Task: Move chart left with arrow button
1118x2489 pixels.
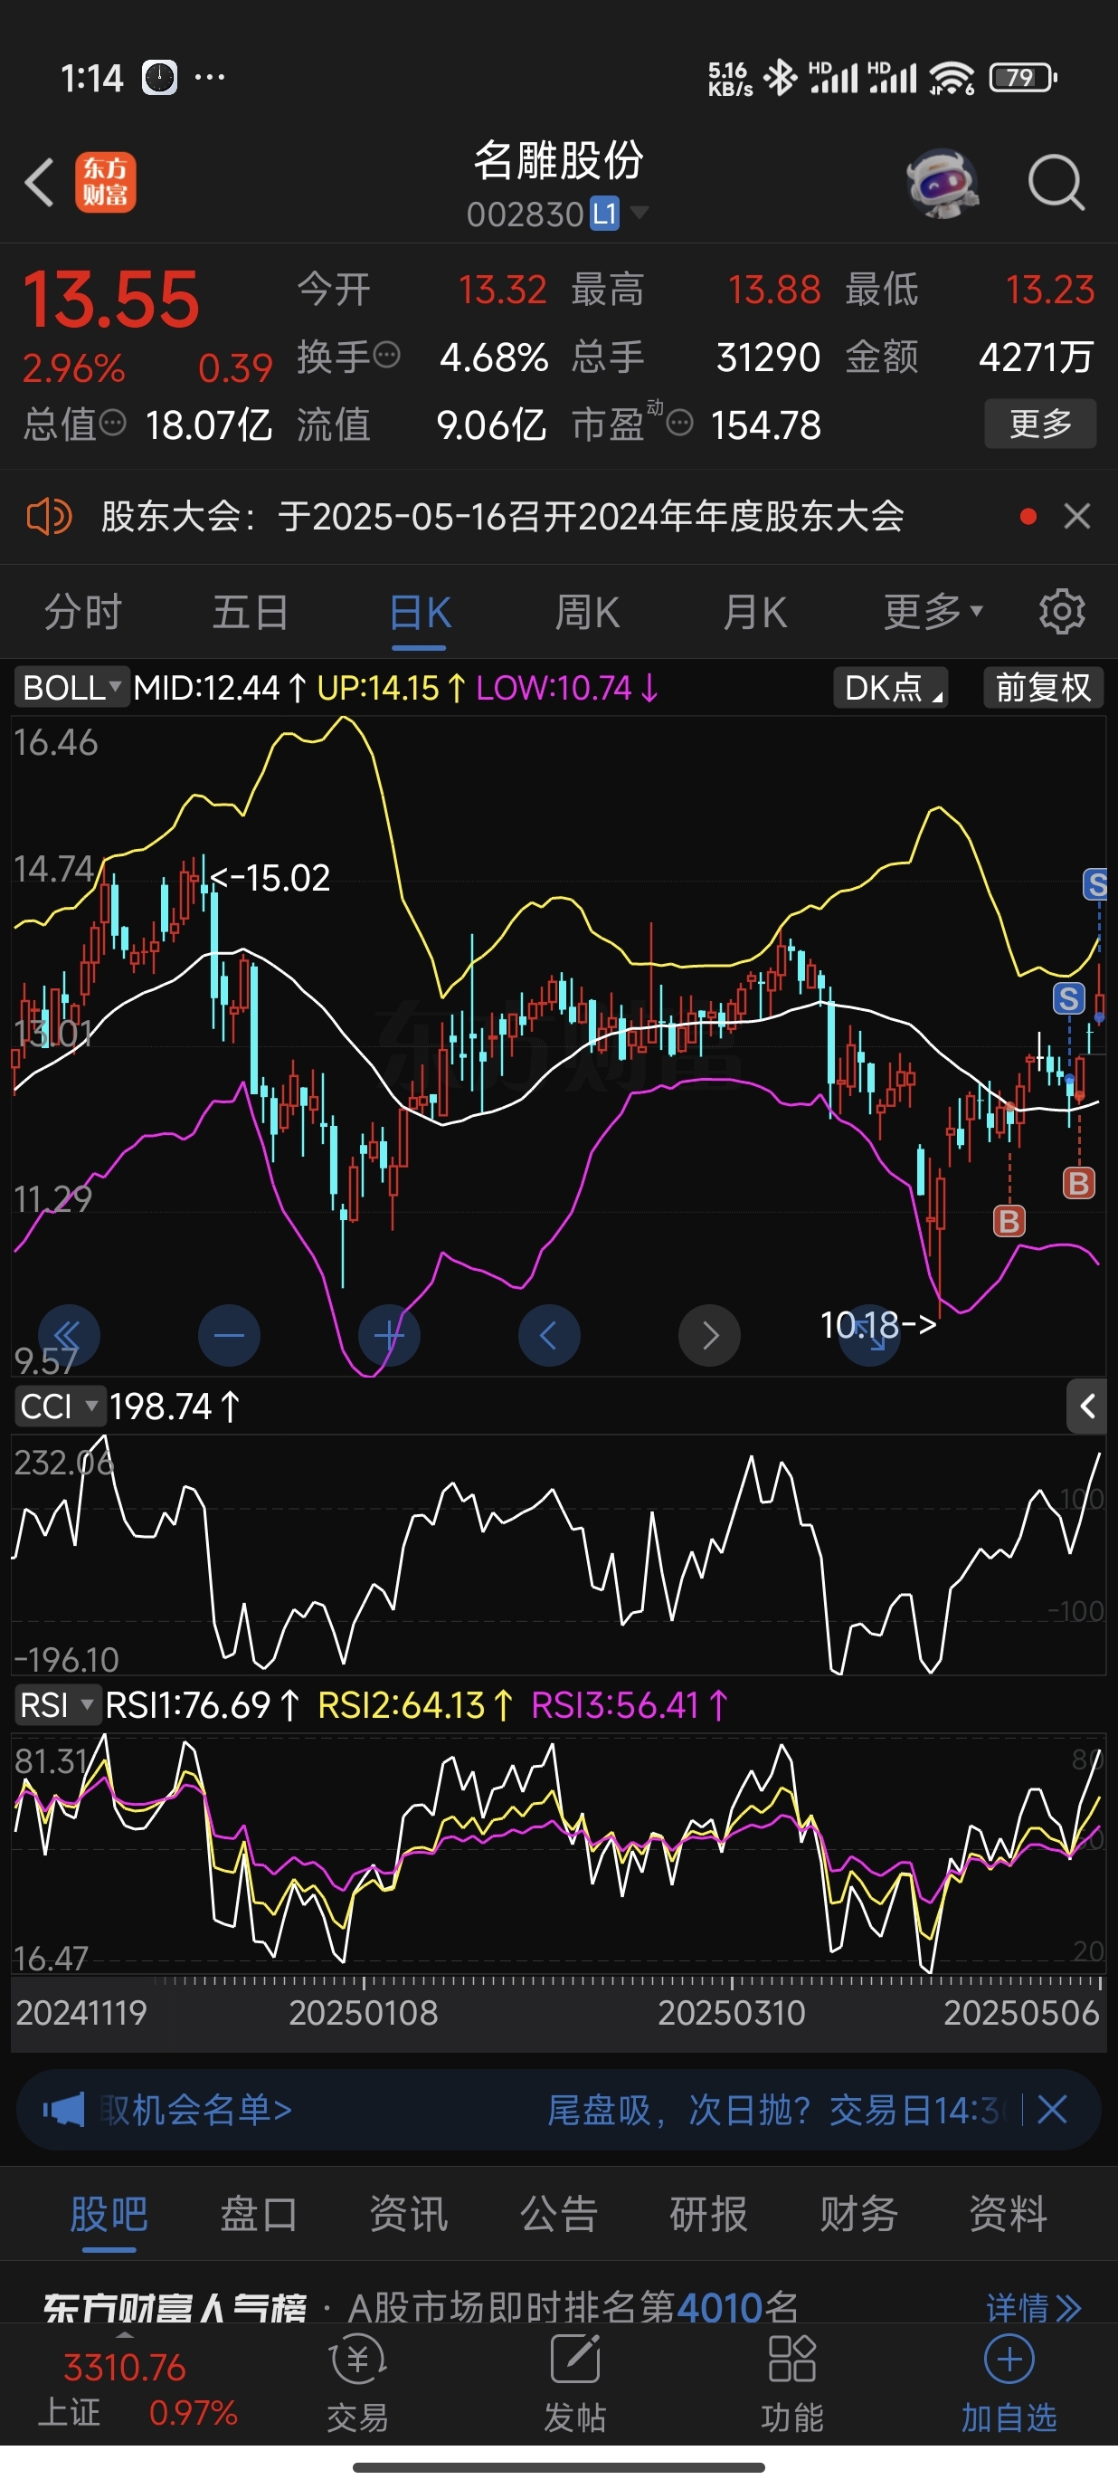Action: click(x=549, y=1335)
